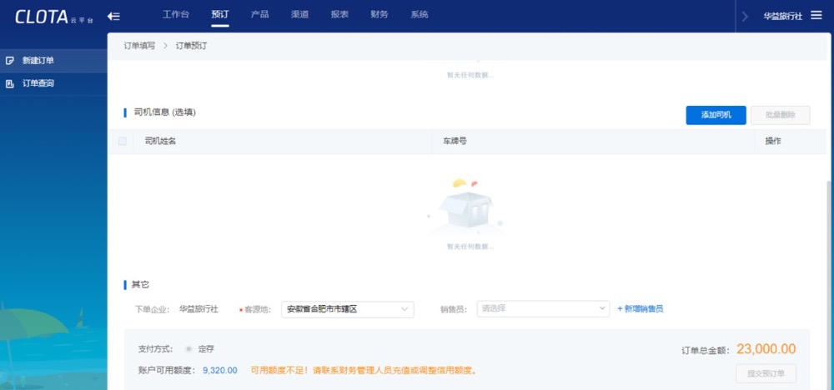Click the insufficient credit warning message
The height and width of the screenshot is (390, 834).
coord(364,370)
